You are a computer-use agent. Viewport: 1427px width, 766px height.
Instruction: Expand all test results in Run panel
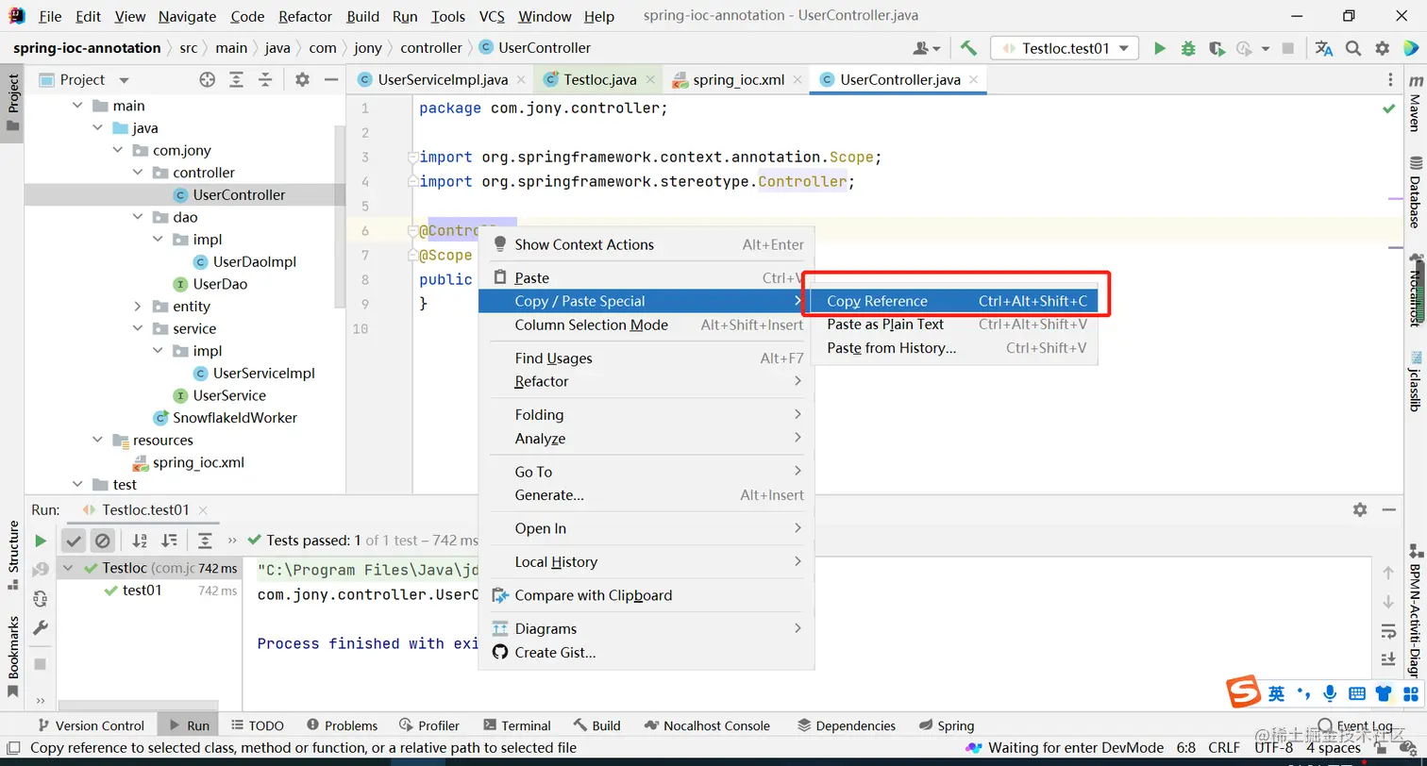pyautogui.click(x=205, y=541)
